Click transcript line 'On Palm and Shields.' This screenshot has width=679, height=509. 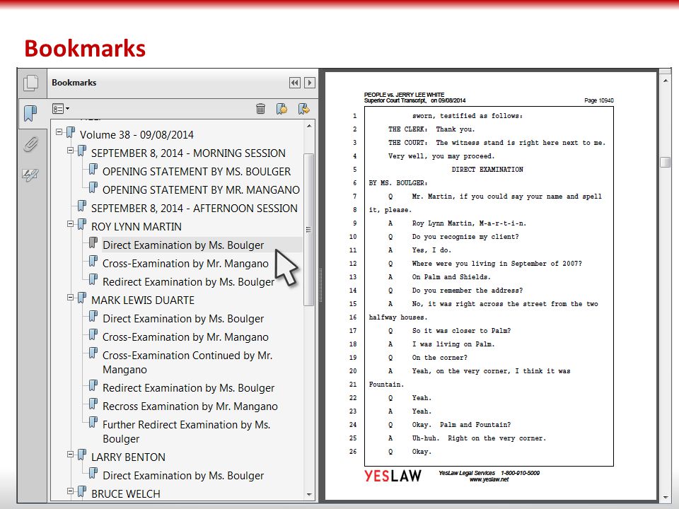tap(451, 277)
